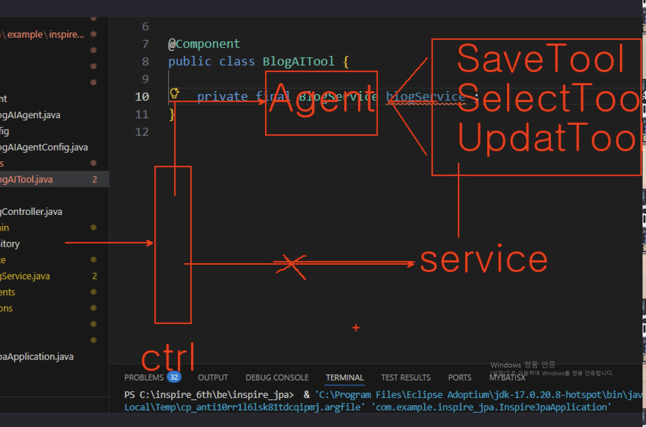Viewport: 646px width, 427px height.
Task: Click the closing brace on line 11
Action: click(172, 114)
